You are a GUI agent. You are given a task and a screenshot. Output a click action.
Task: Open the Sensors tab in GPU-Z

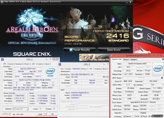coord(126,59)
